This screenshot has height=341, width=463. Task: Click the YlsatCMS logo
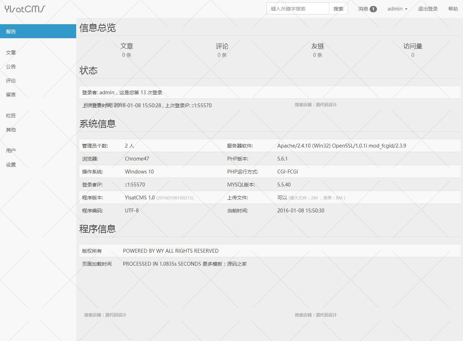pos(25,9)
